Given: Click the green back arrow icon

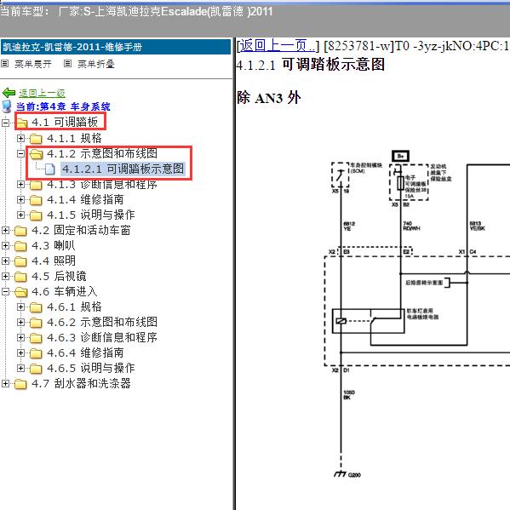Looking at the screenshot, I should pyautogui.click(x=9, y=93).
